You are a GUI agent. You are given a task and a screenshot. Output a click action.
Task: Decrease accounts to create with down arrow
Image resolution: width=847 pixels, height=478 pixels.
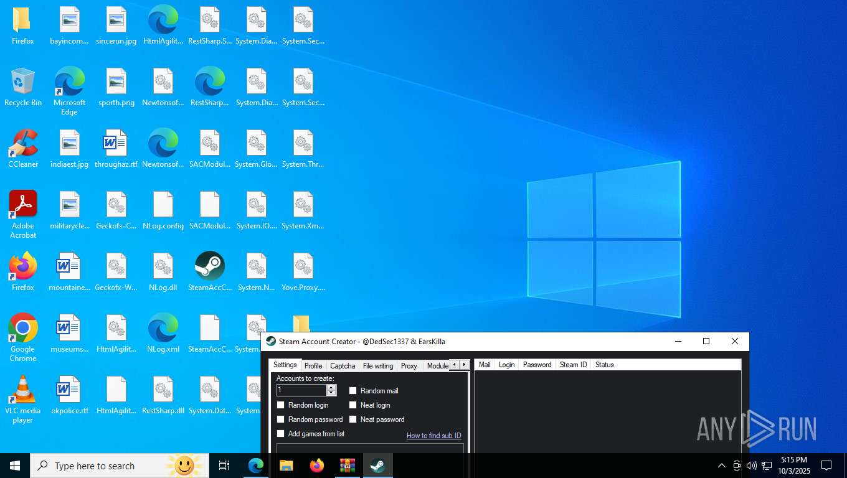[331, 393]
